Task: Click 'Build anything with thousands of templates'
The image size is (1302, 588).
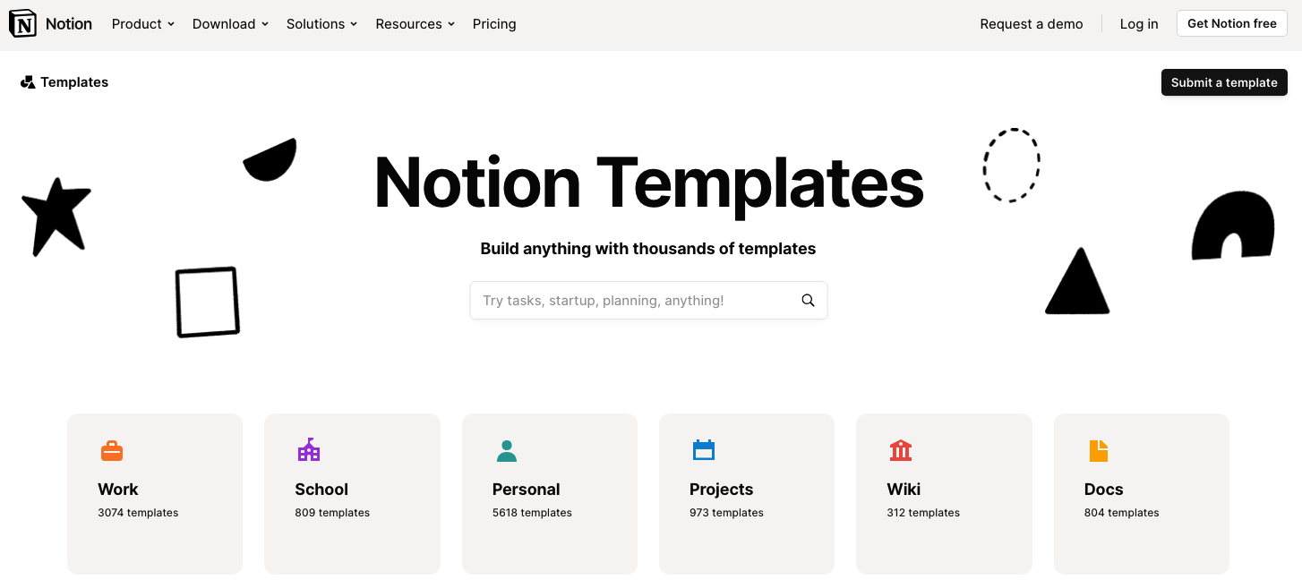Action: click(x=648, y=249)
